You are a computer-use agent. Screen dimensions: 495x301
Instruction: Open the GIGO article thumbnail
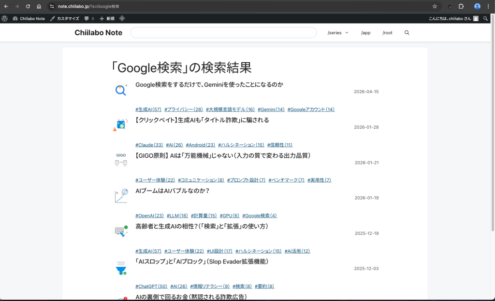[121, 160]
